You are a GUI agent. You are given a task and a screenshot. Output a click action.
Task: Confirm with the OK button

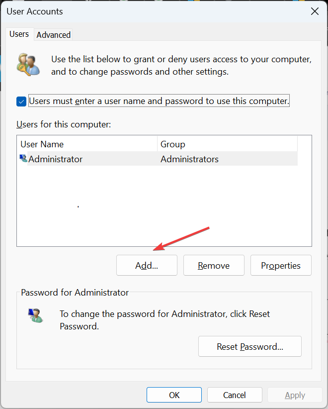[x=174, y=395]
